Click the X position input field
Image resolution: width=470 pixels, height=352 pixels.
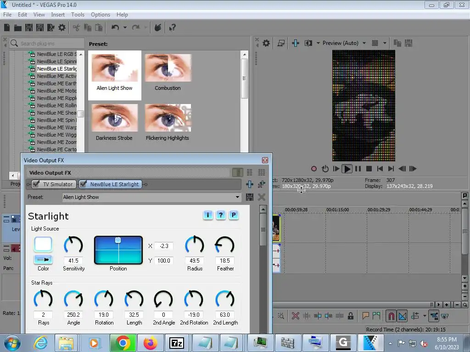(x=164, y=246)
